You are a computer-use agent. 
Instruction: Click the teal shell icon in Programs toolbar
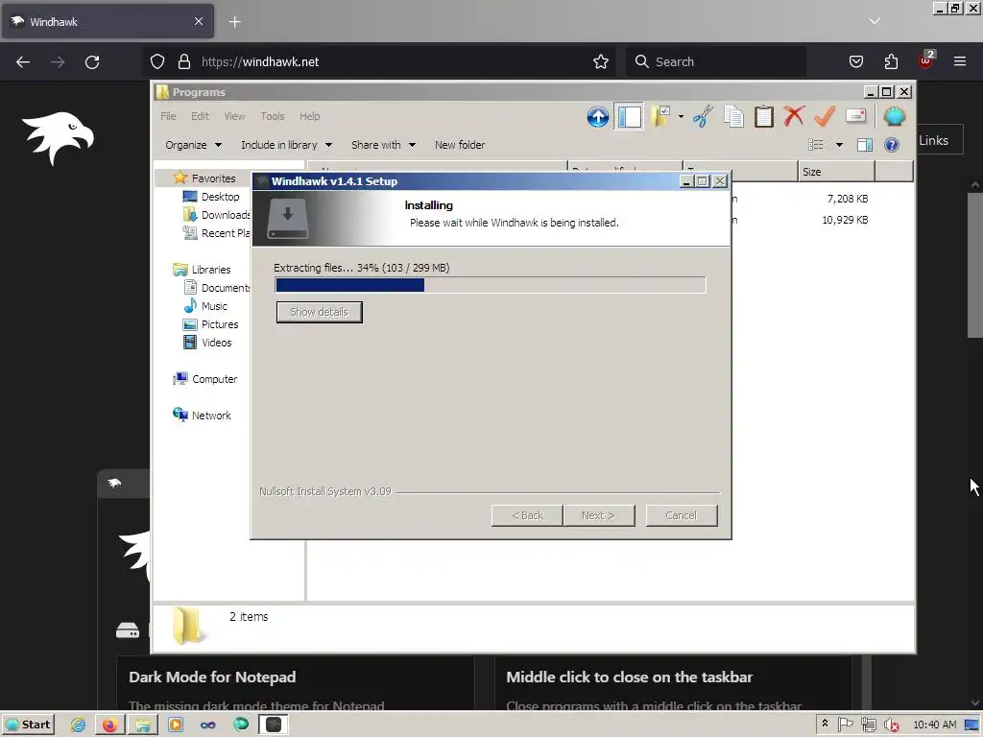coord(894,116)
